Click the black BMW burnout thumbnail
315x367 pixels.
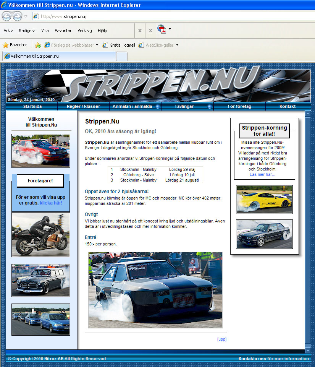tap(264, 234)
